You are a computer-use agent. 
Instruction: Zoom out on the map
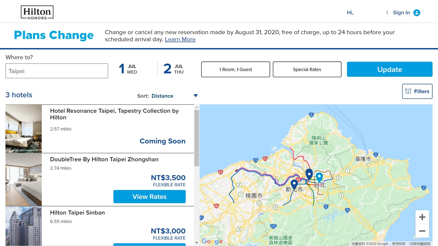tap(422, 231)
